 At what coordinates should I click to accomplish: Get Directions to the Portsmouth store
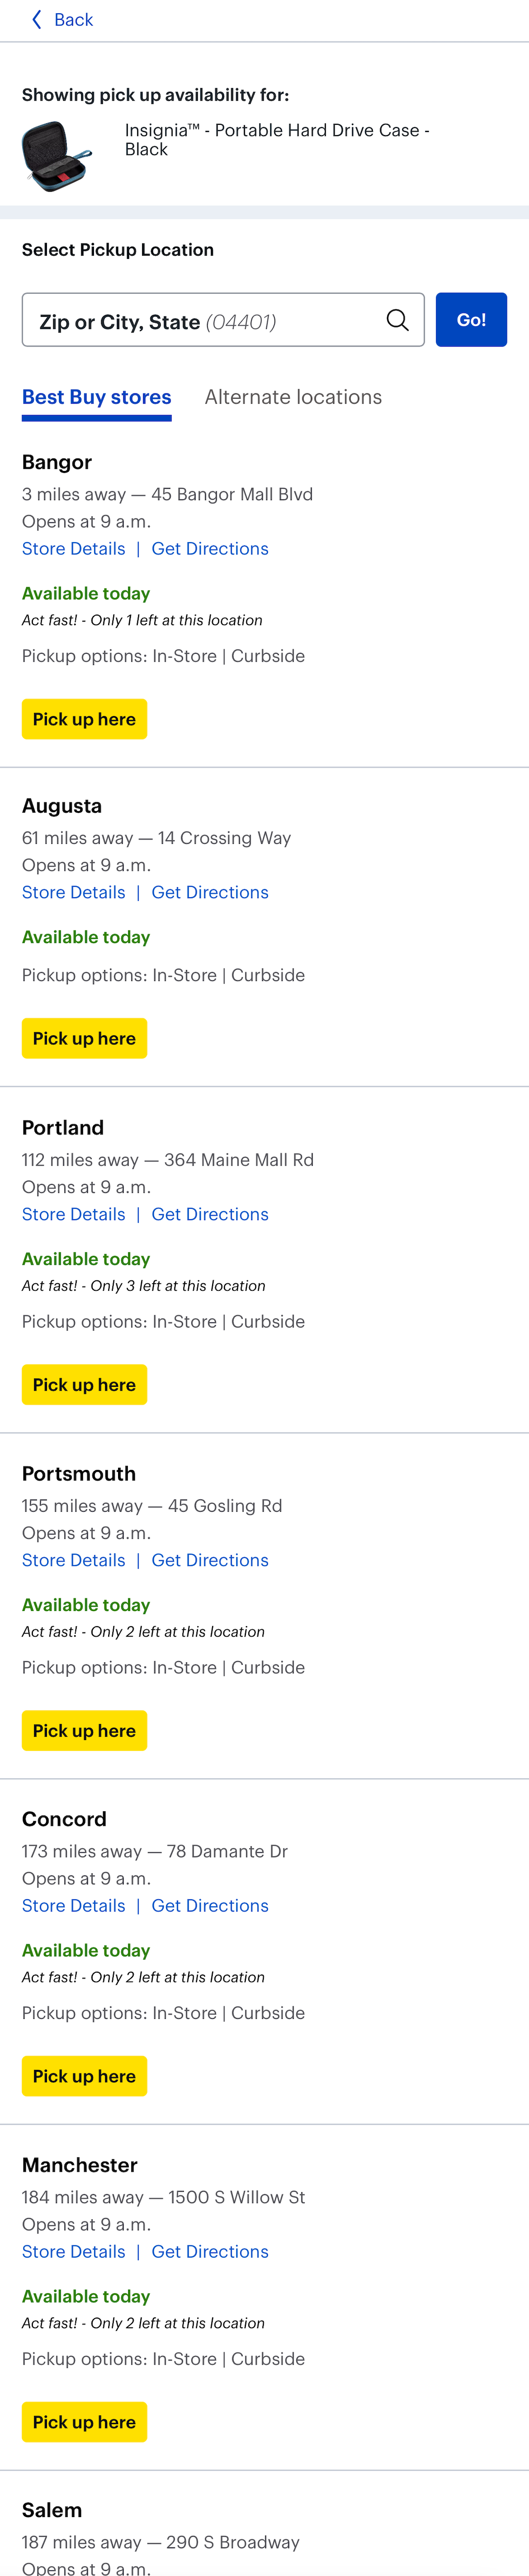(210, 1560)
